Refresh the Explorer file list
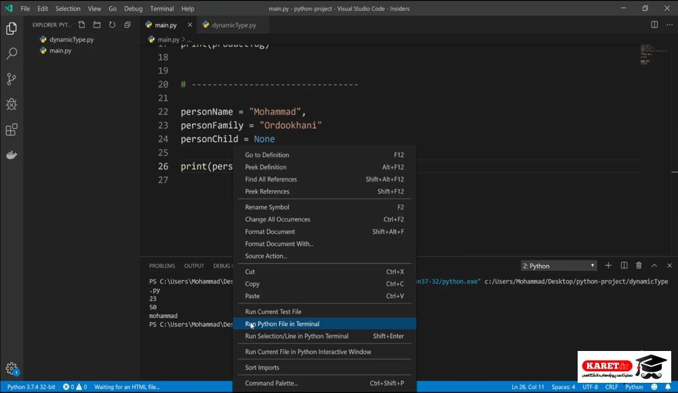The image size is (678, 393). (112, 24)
